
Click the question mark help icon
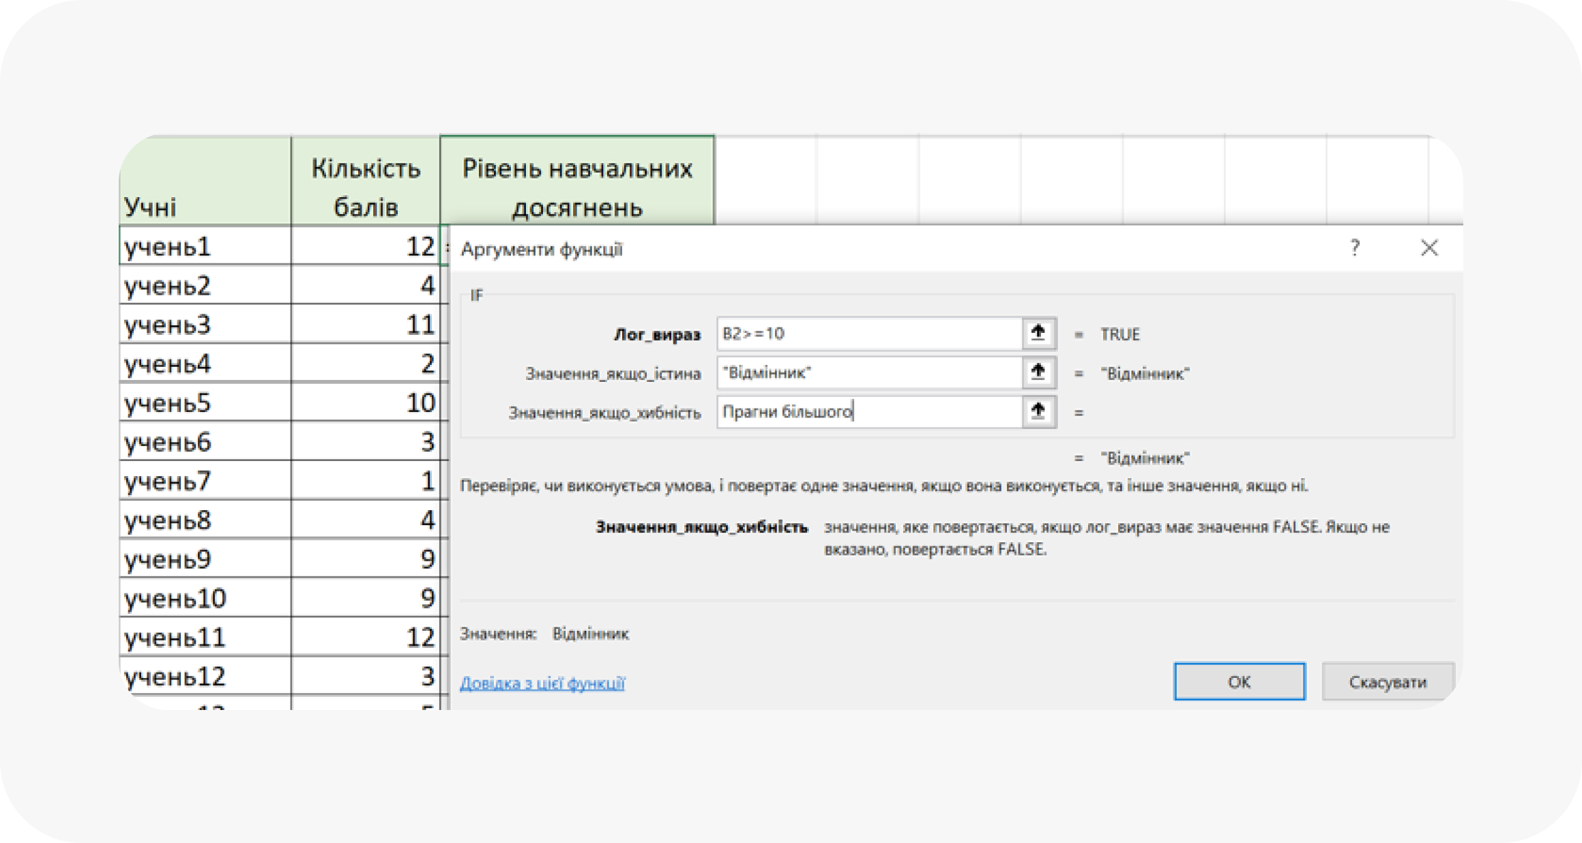tap(1355, 248)
